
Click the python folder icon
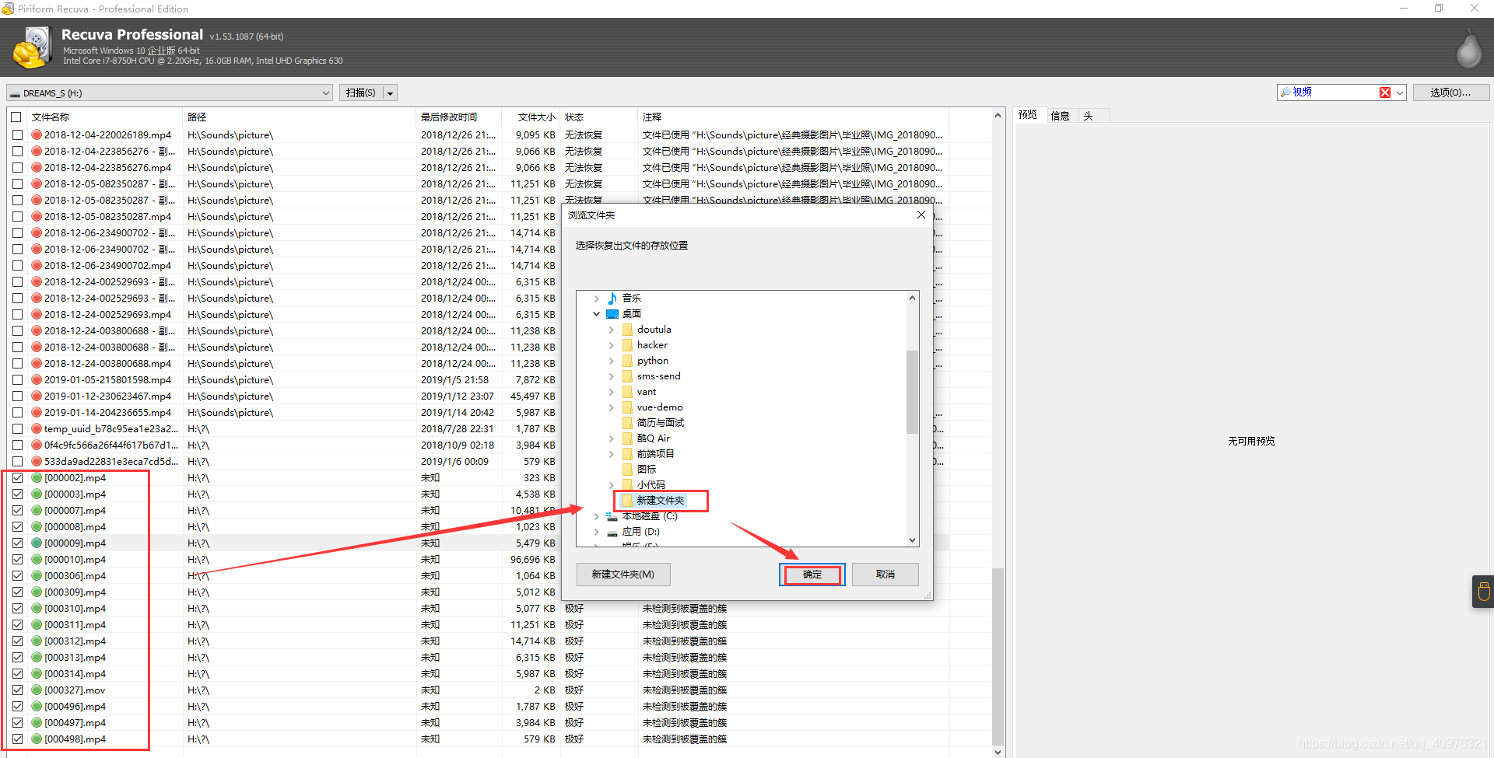(627, 361)
